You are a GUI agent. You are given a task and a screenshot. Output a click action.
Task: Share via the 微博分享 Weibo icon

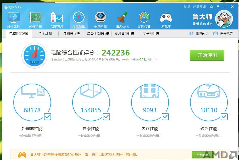(x=191, y=33)
